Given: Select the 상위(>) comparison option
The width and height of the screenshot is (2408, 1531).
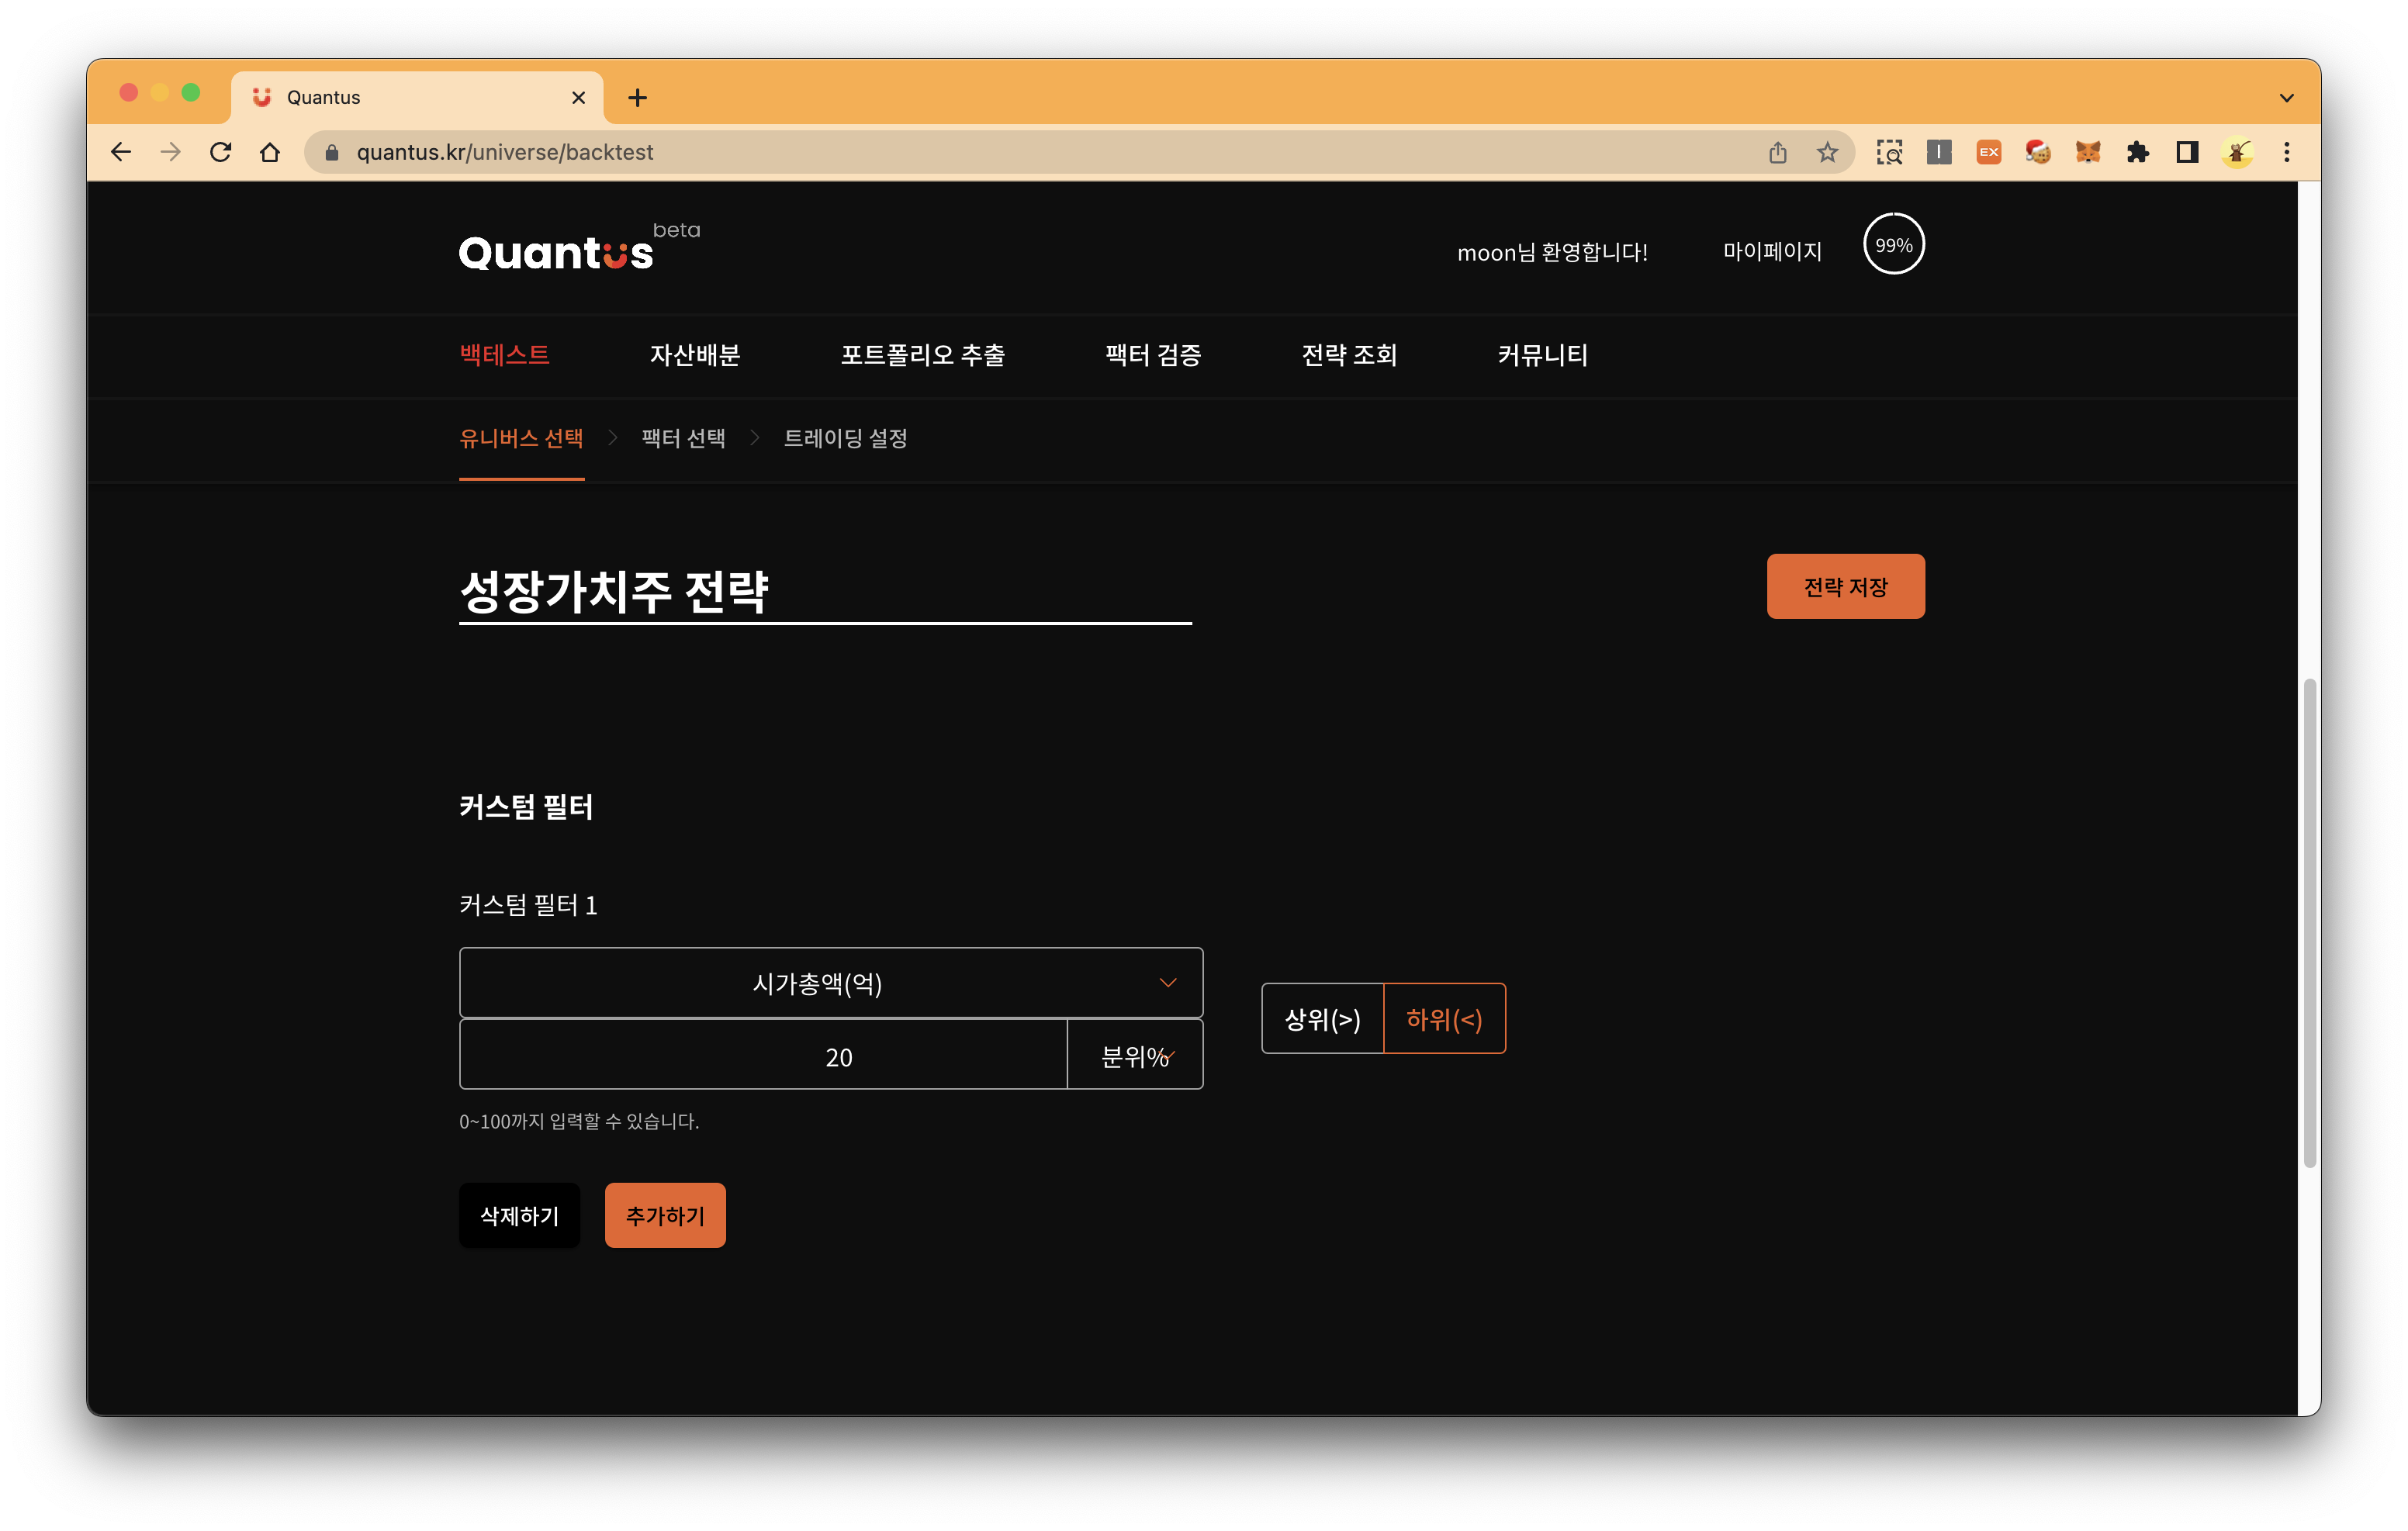Looking at the screenshot, I should (x=1322, y=1019).
